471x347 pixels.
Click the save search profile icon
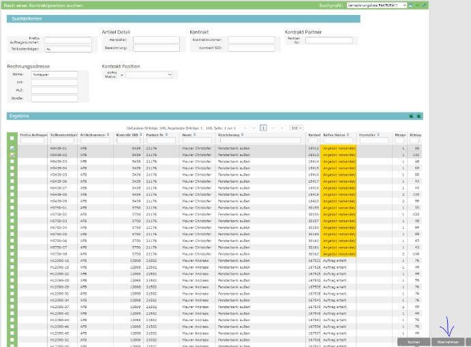coord(410,5)
